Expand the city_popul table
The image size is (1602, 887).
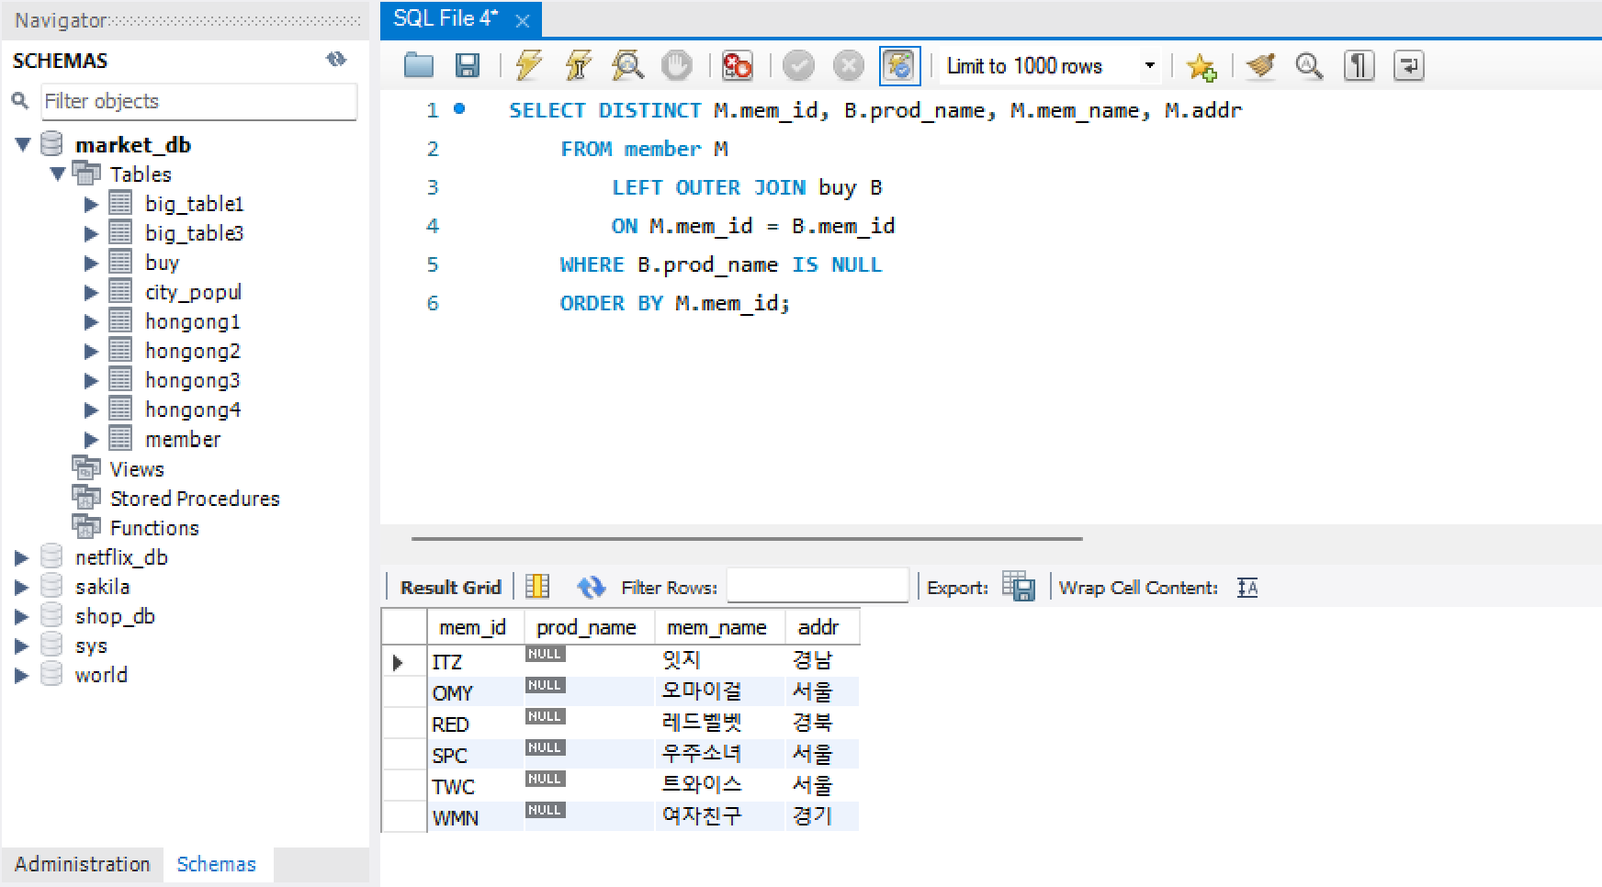(91, 292)
